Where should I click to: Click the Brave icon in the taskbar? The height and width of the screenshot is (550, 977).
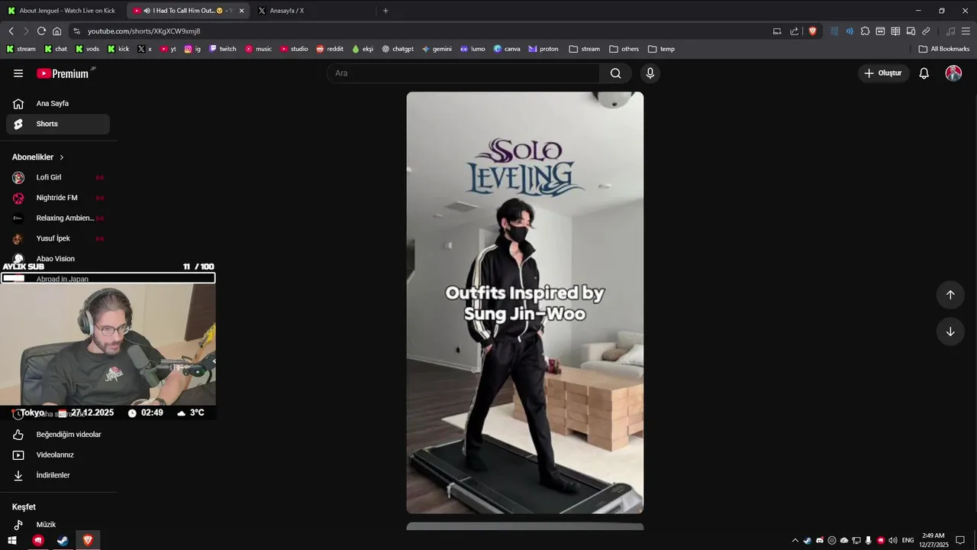pyautogui.click(x=88, y=540)
